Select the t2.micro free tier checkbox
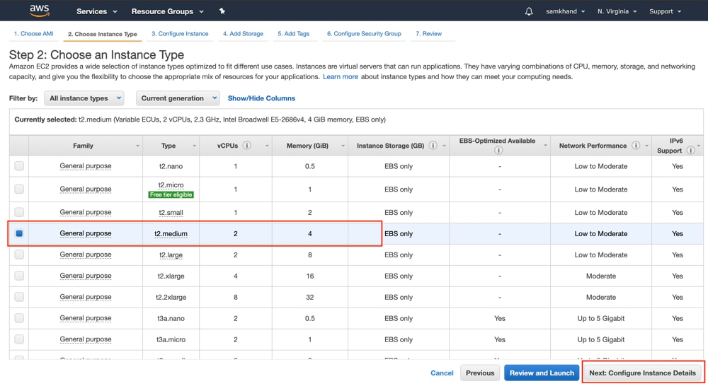 (x=19, y=189)
